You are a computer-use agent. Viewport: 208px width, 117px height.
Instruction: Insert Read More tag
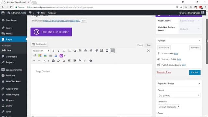click(x=107, y=51)
